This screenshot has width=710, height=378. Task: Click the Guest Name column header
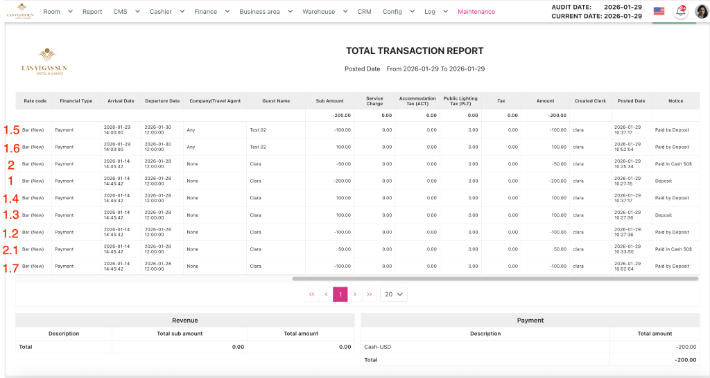(275, 101)
